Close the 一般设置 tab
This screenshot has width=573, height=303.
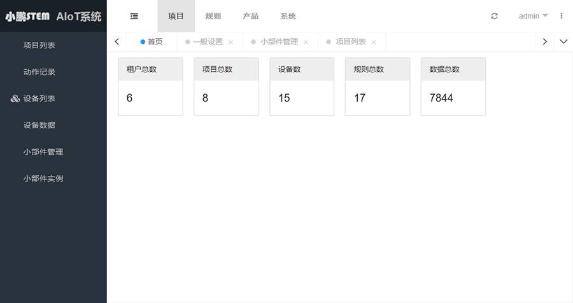[230, 42]
